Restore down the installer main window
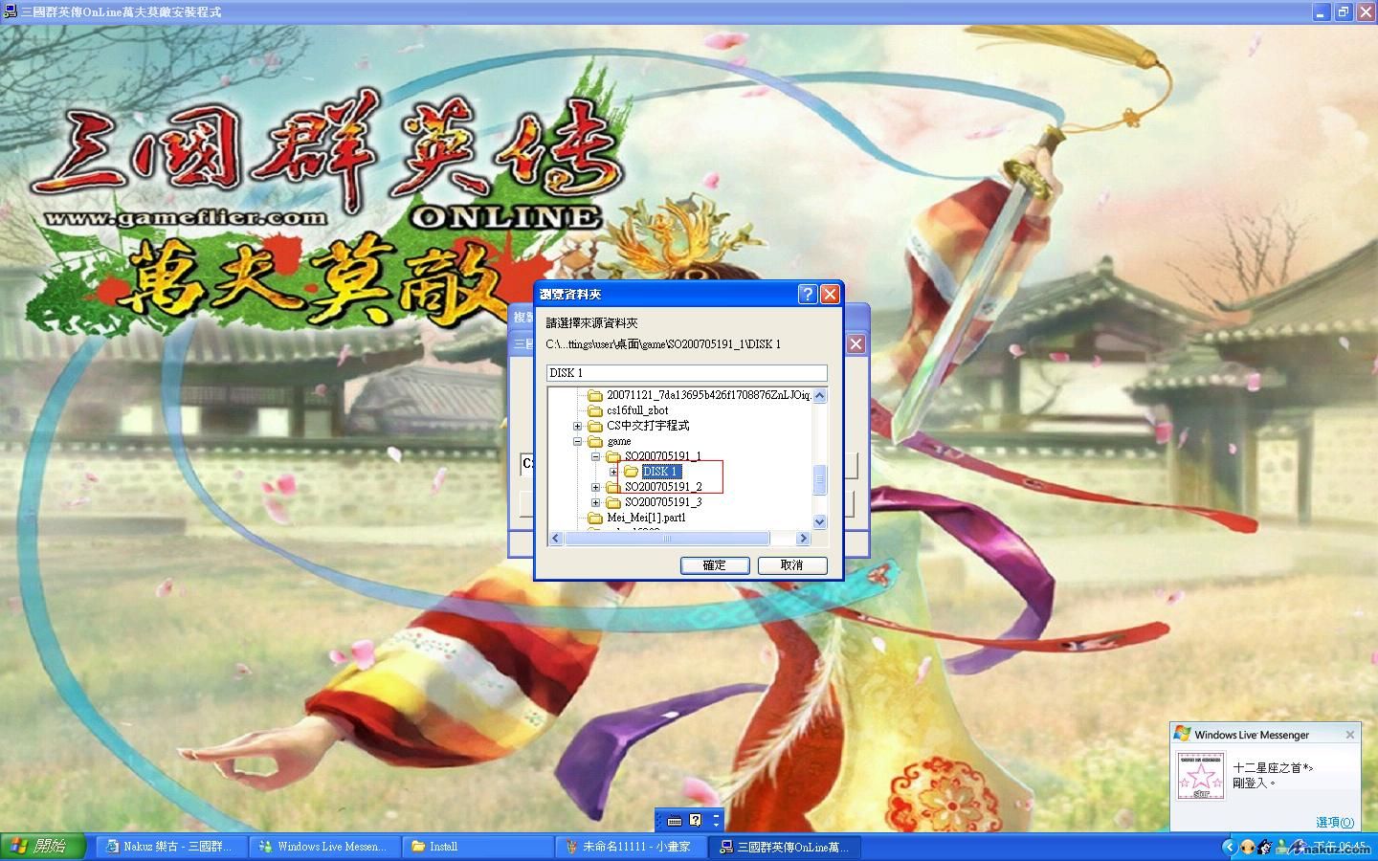The width and height of the screenshot is (1378, 861). click(x=1343, y=11)
